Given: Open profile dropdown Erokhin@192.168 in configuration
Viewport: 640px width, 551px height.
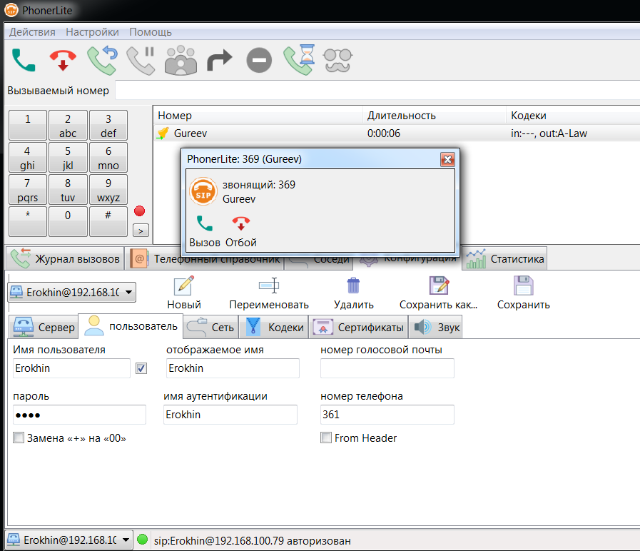Looking at the screenshot, I should [72, 293].
